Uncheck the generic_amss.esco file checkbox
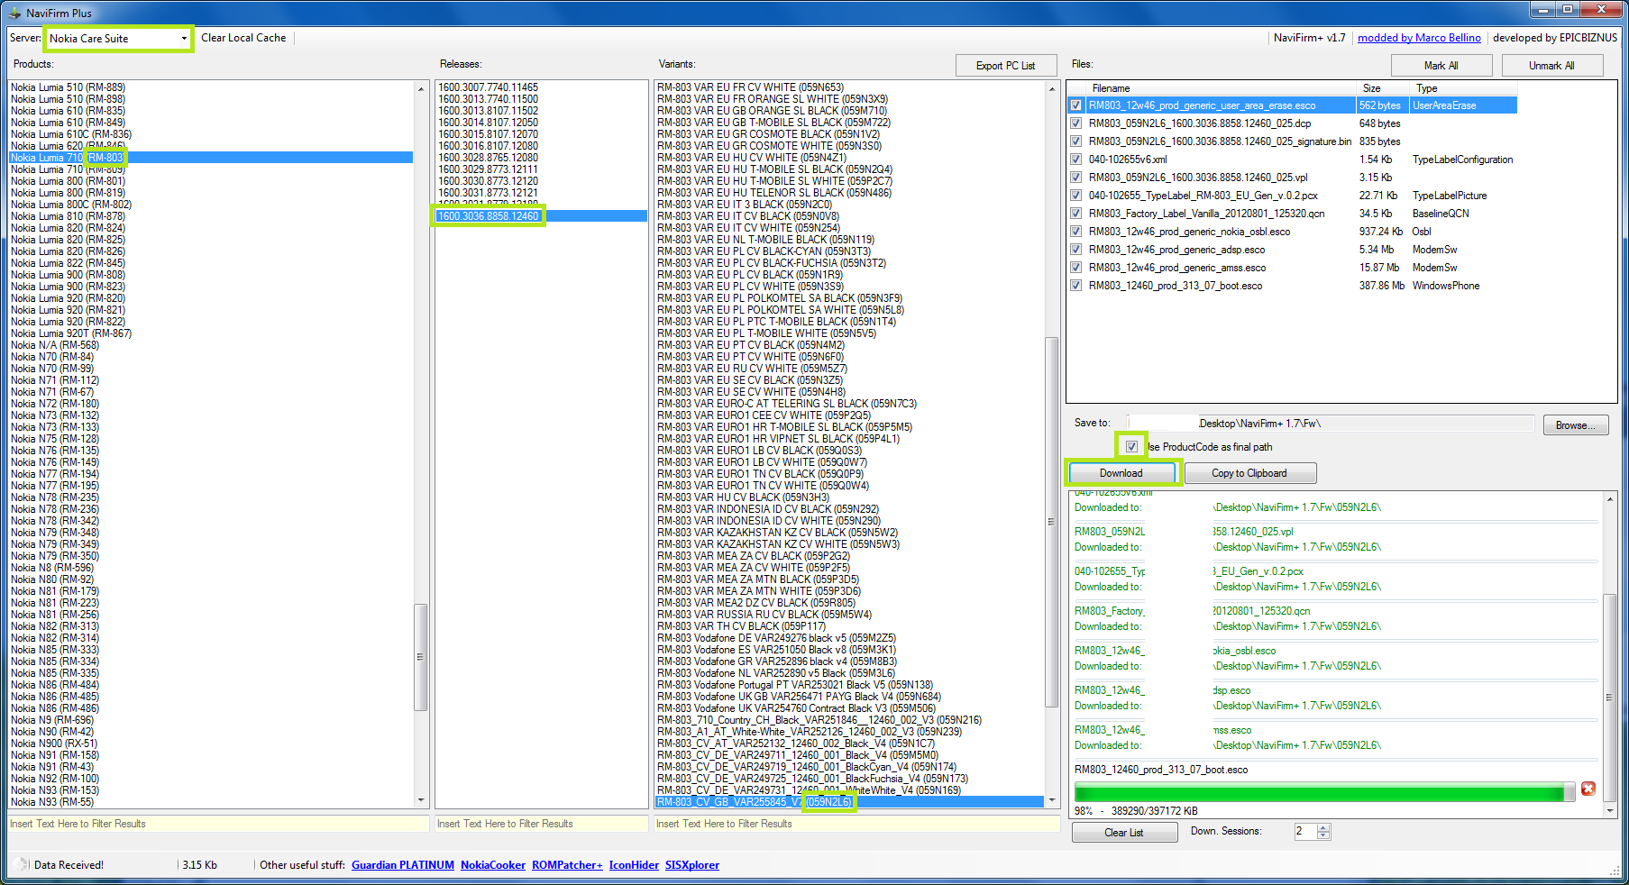Viewport: 1629px width, 885px height. click(x=1075, y=268)
